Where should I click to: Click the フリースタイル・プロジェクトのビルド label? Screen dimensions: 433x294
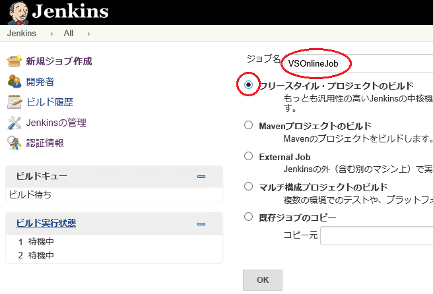(337, 86)
